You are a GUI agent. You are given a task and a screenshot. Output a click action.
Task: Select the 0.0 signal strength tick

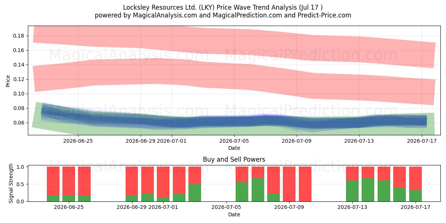(x=21, y=201)
